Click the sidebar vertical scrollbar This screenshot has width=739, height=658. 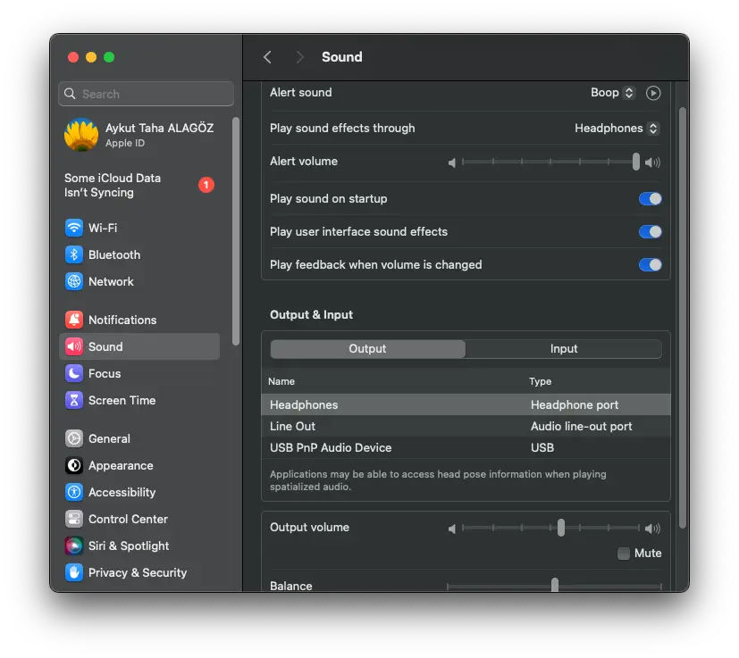tap(236, 231)
